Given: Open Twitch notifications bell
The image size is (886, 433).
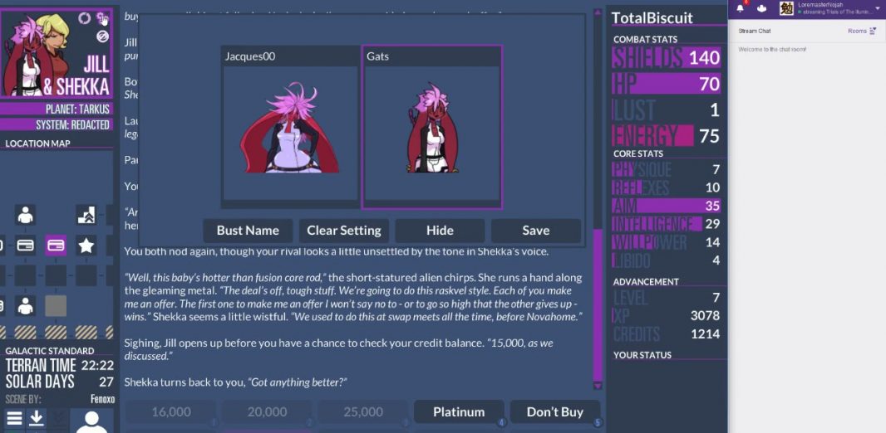Looking at the screenshot, I should coord(740,8).
